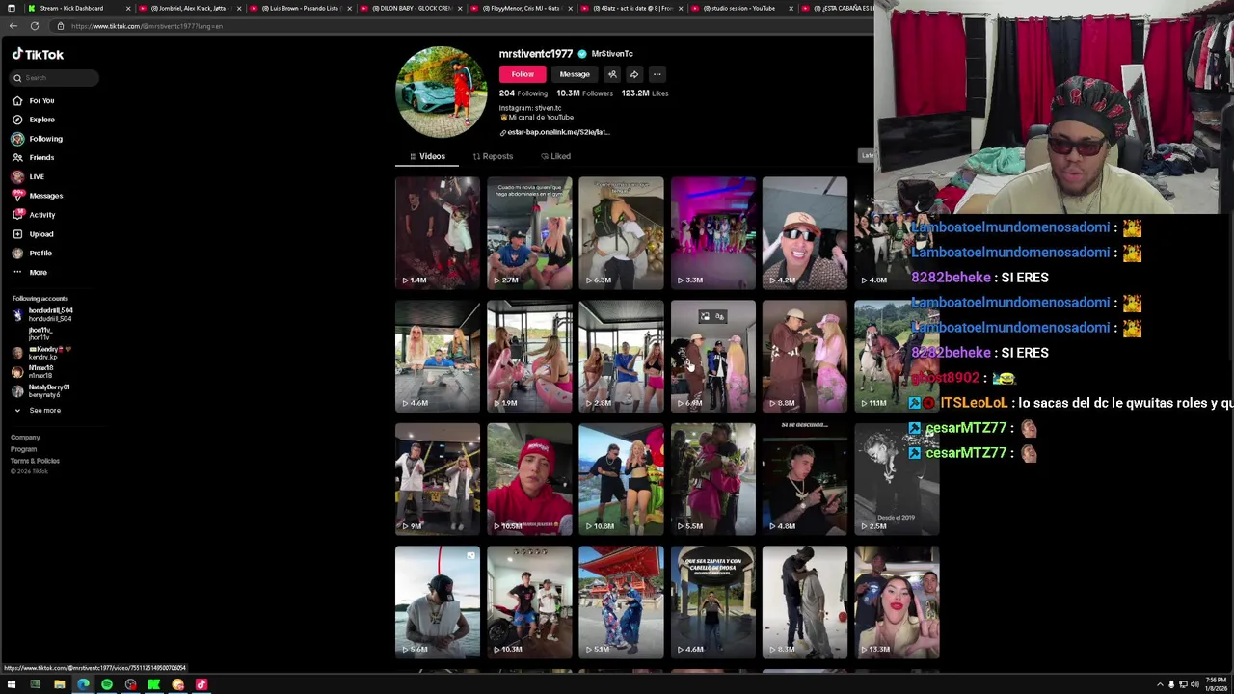This screenshot has height=694, width=1234.
Task: Open your Profile from the sidebar
Action: point(40,253)
